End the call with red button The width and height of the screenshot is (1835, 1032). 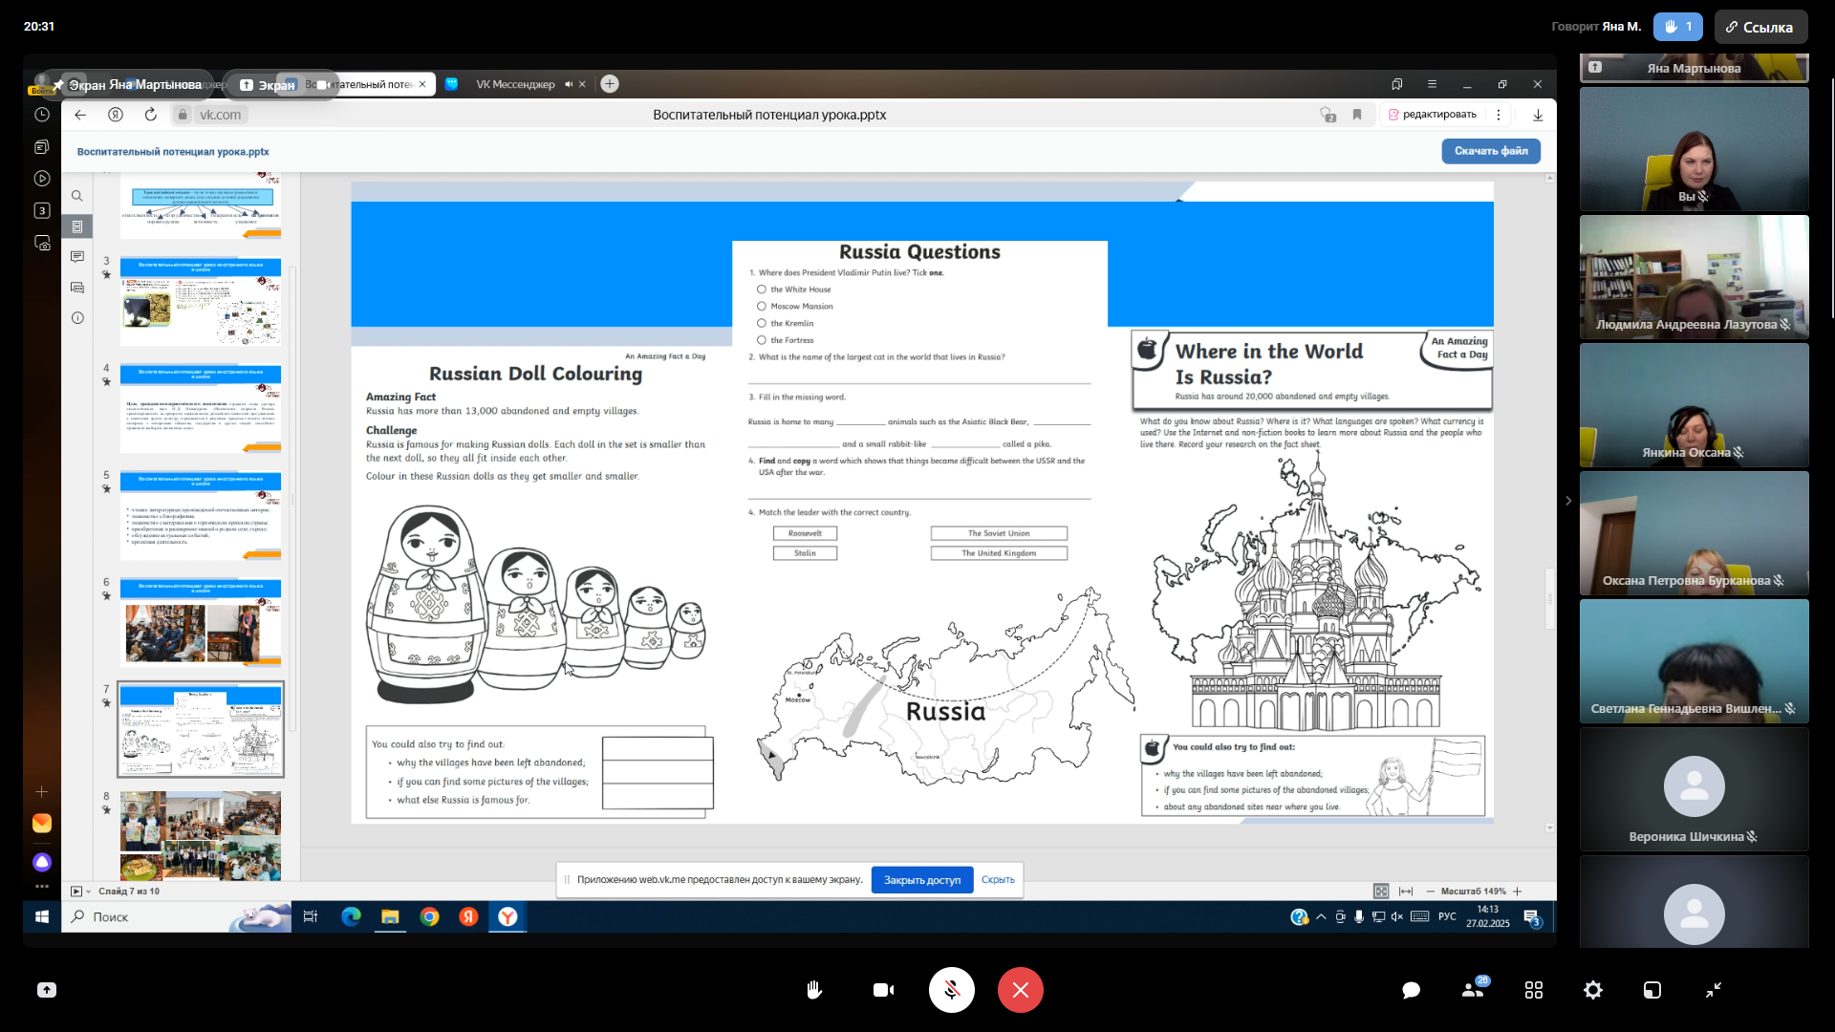tap(1021, 990)
